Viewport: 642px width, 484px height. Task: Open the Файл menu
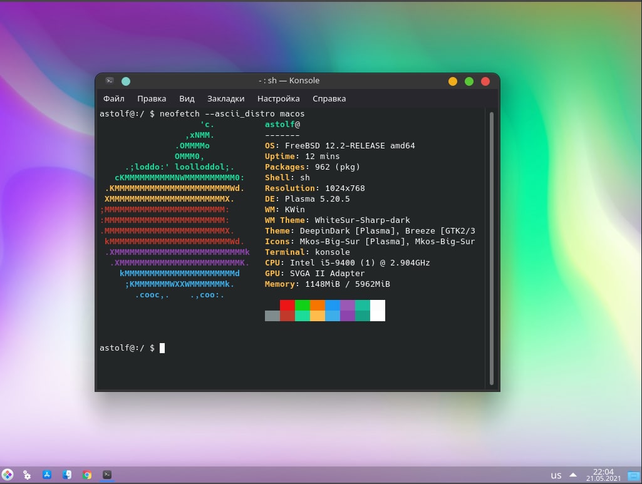click(x=114, y=98)
